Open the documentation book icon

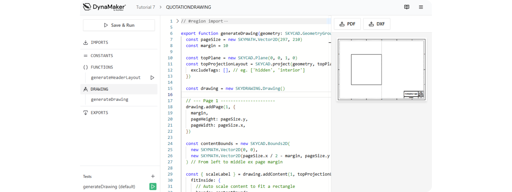coord(407,7)
